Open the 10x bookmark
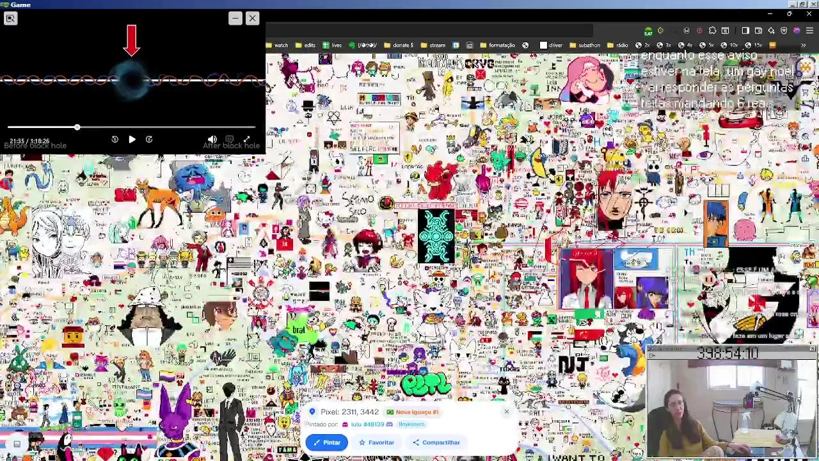Viewport: 819px width, 461px height. point(729,45)
